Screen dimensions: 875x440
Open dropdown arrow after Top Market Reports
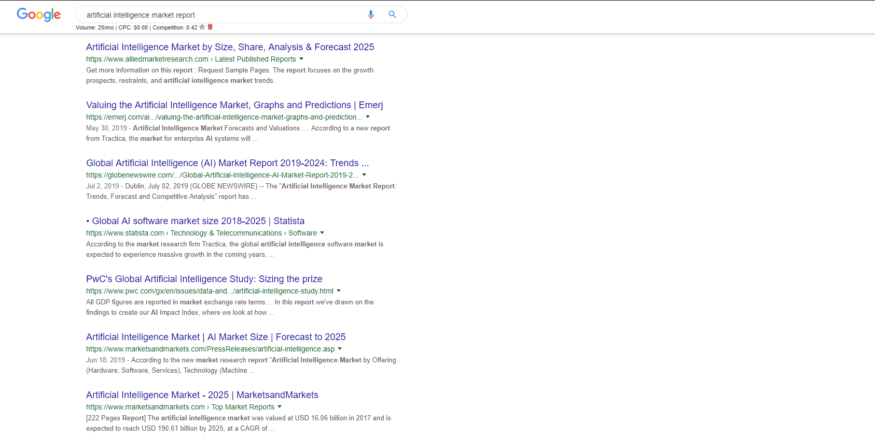pyautogui.click(x=280, y=407)
